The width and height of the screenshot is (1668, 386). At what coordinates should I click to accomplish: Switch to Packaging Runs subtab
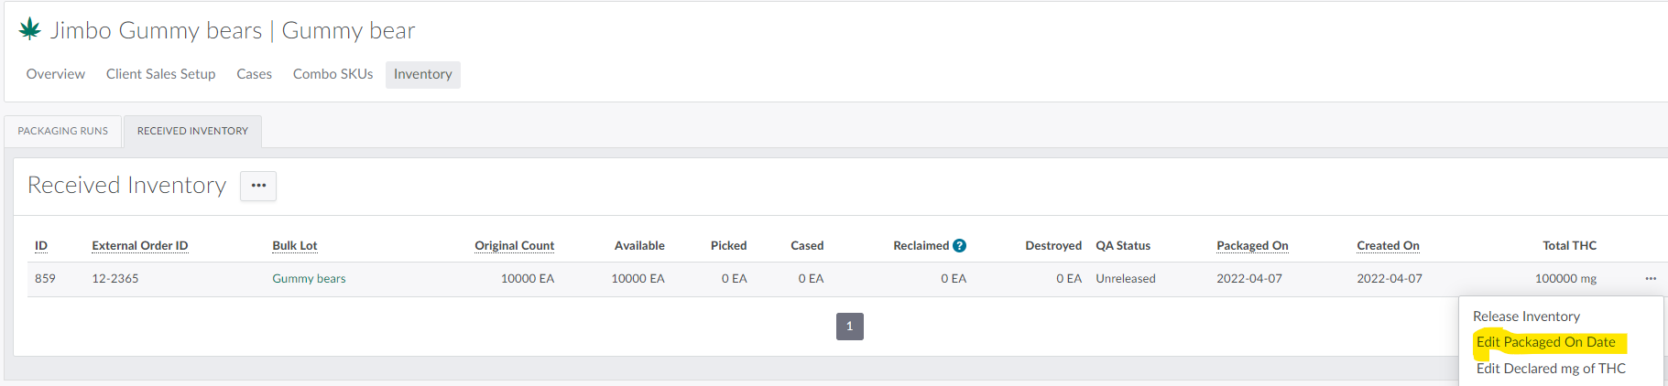click(62, 131)
